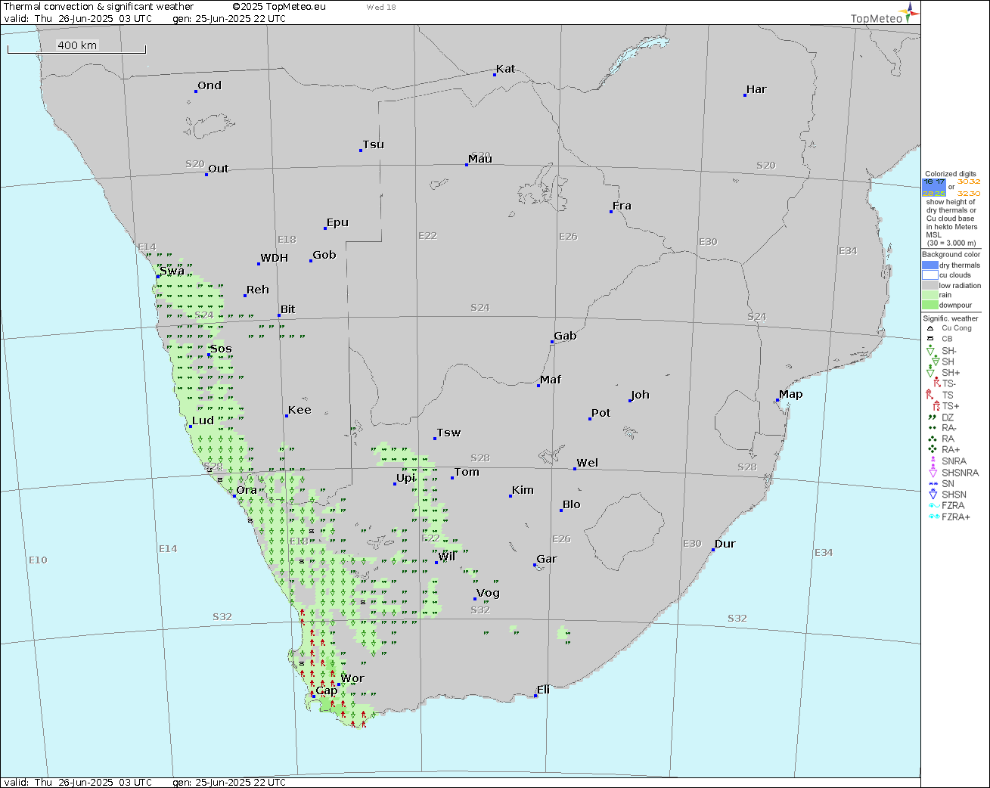Click the Gar city label
Screen dimensions: 990x788
(x=547, y=559)
